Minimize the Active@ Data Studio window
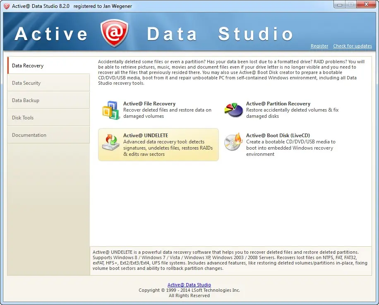The image size is (379, 305). [x=340, y=5]
